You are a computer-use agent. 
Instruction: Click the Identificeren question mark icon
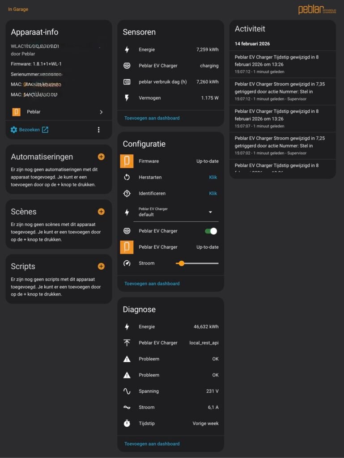127,193
